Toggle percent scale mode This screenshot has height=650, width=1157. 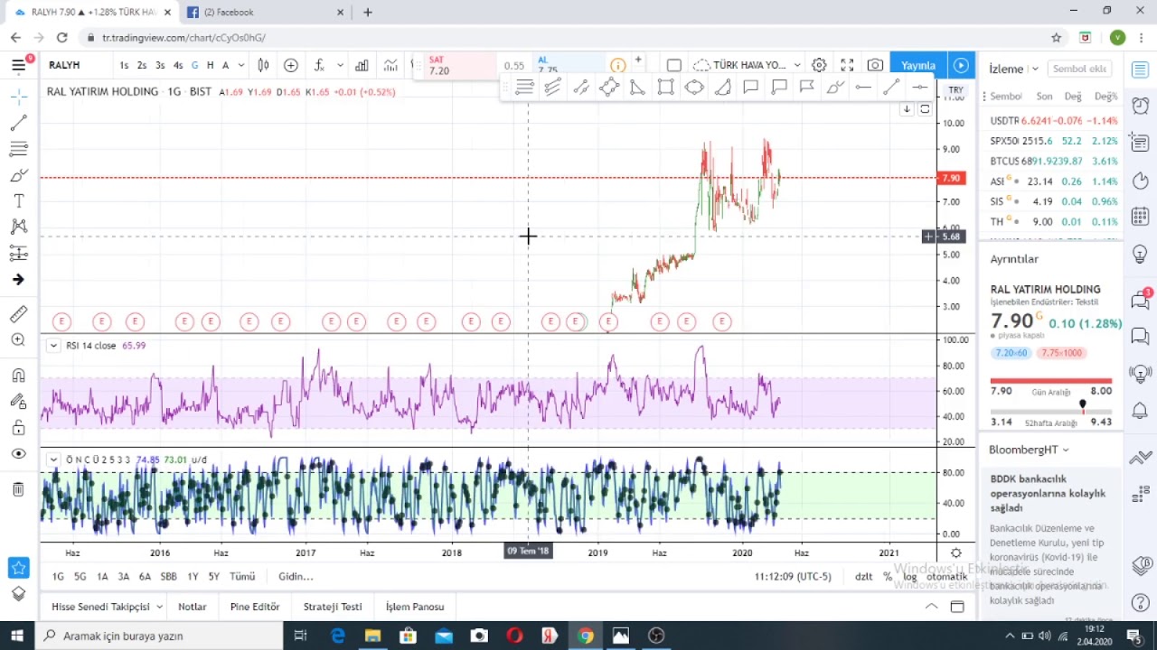click(888, 576)
